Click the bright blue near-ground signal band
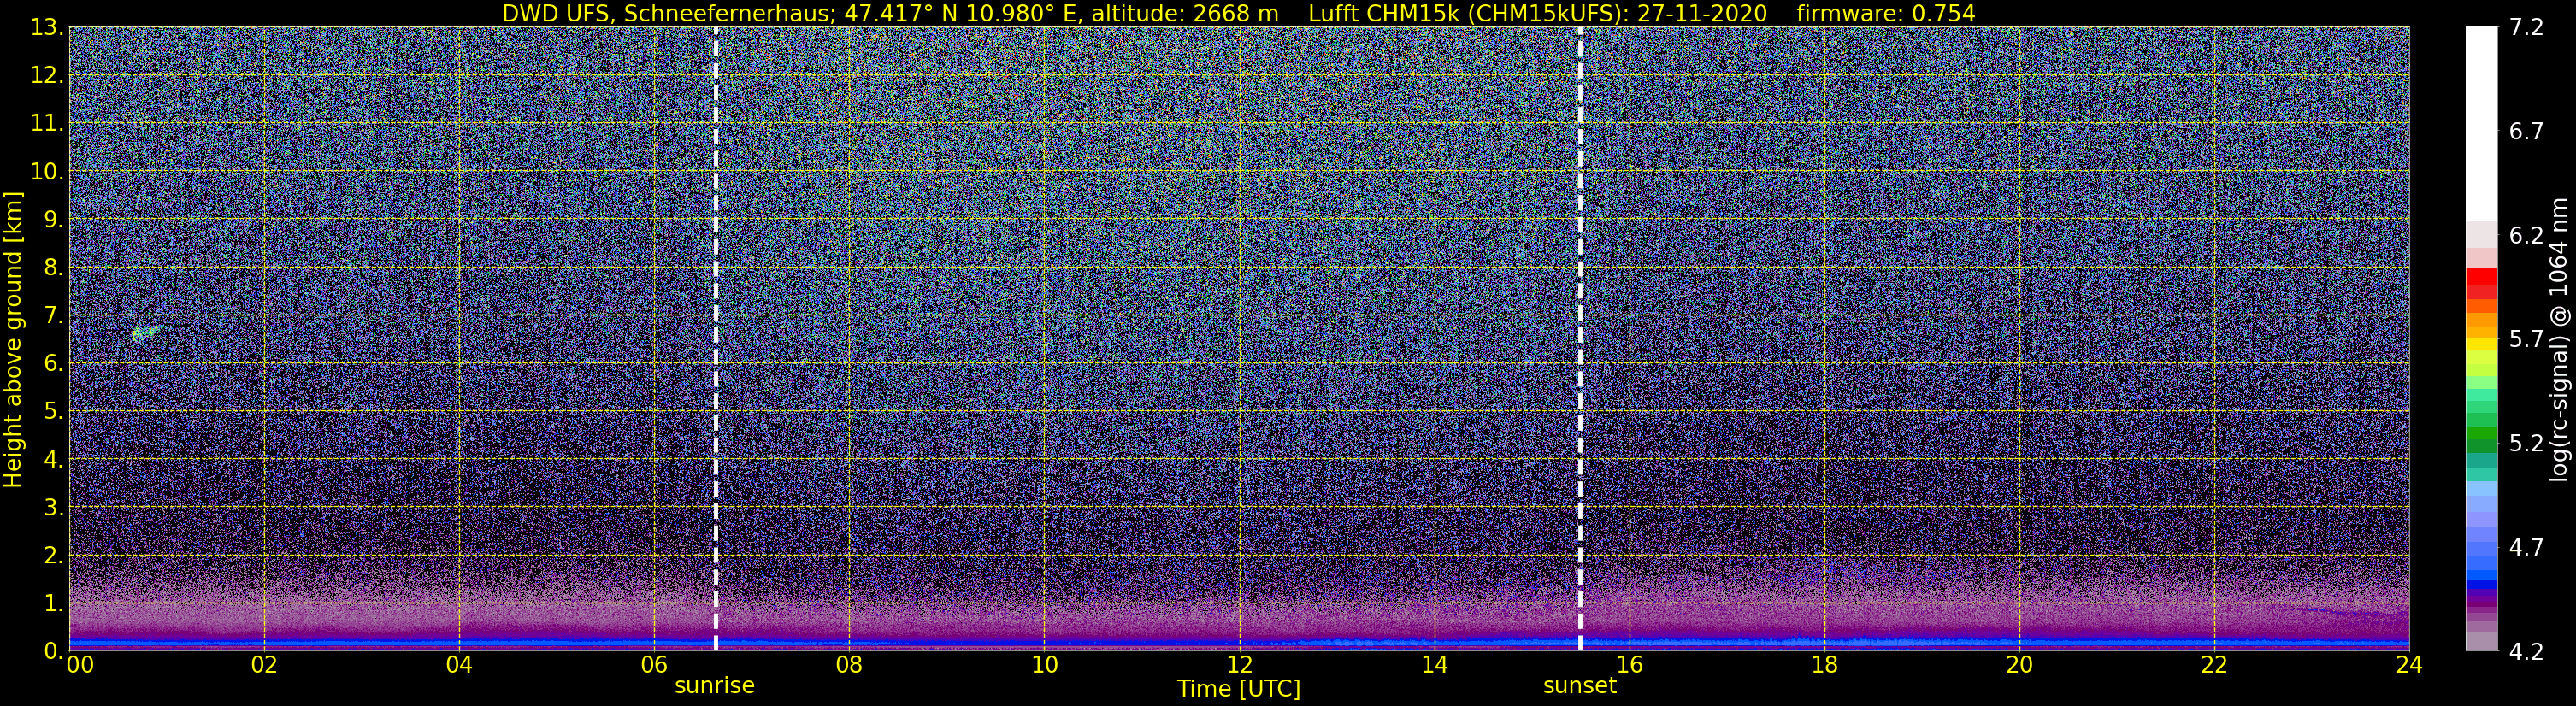2576x706 pixels. 1239,642
